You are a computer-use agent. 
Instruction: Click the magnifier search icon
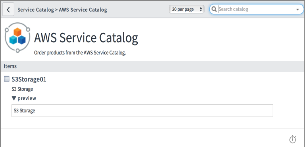click(x=214, y=9)
